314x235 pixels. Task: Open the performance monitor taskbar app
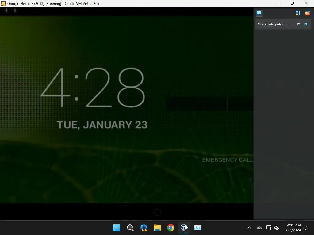198,228
